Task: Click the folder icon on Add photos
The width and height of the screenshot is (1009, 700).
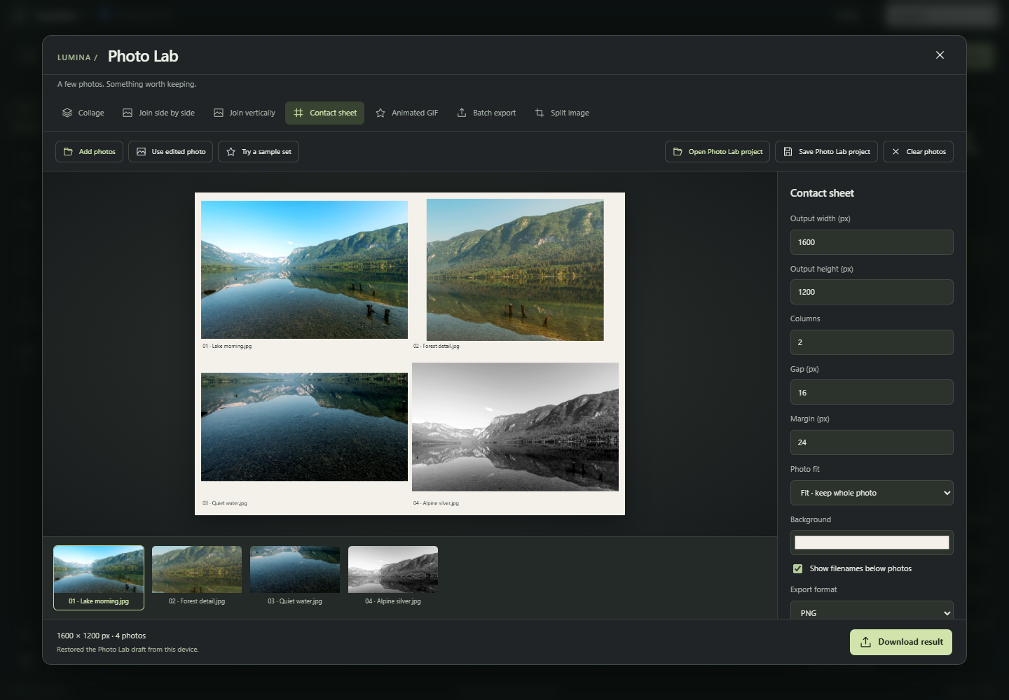Action: [68, 152]
